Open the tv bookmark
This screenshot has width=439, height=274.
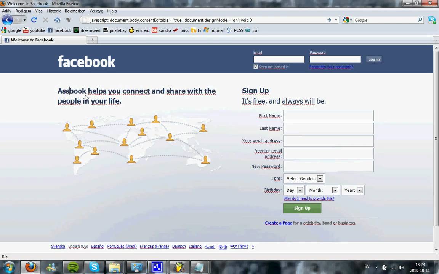[196, 30]
